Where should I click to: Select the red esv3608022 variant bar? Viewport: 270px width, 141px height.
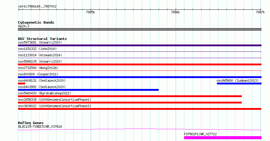pyautogui.click(x=140, y=109)
